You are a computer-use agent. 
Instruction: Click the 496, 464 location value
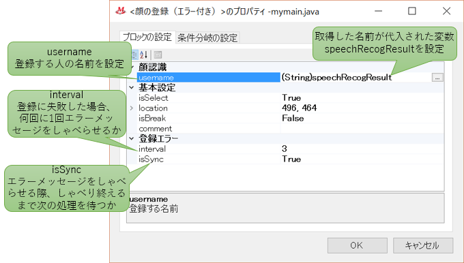click(299, 108)
